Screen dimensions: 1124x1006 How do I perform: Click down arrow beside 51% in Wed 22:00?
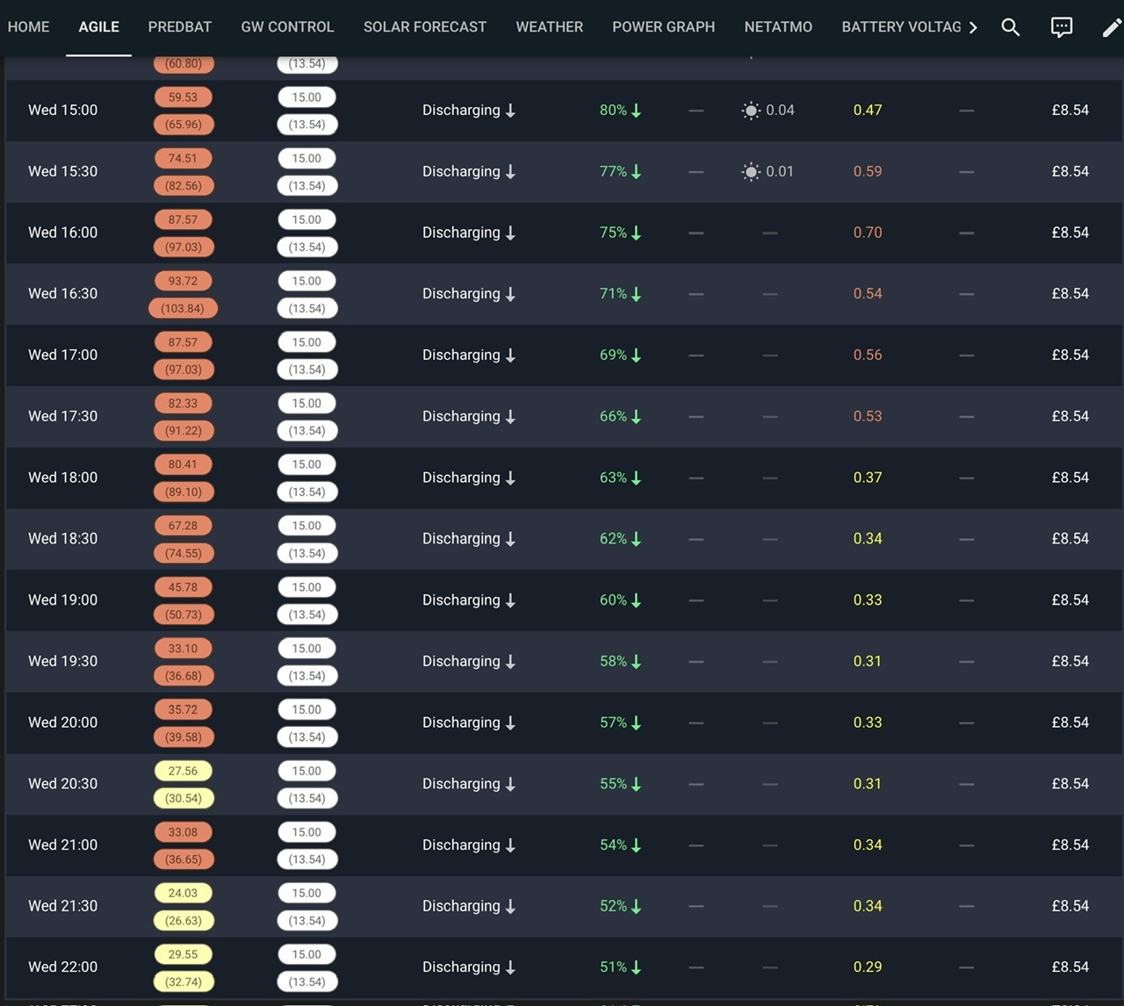point(637,967)
